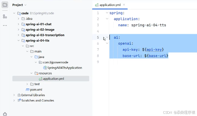Click the D:\SpringAI\code path label

tap(42, 13)
